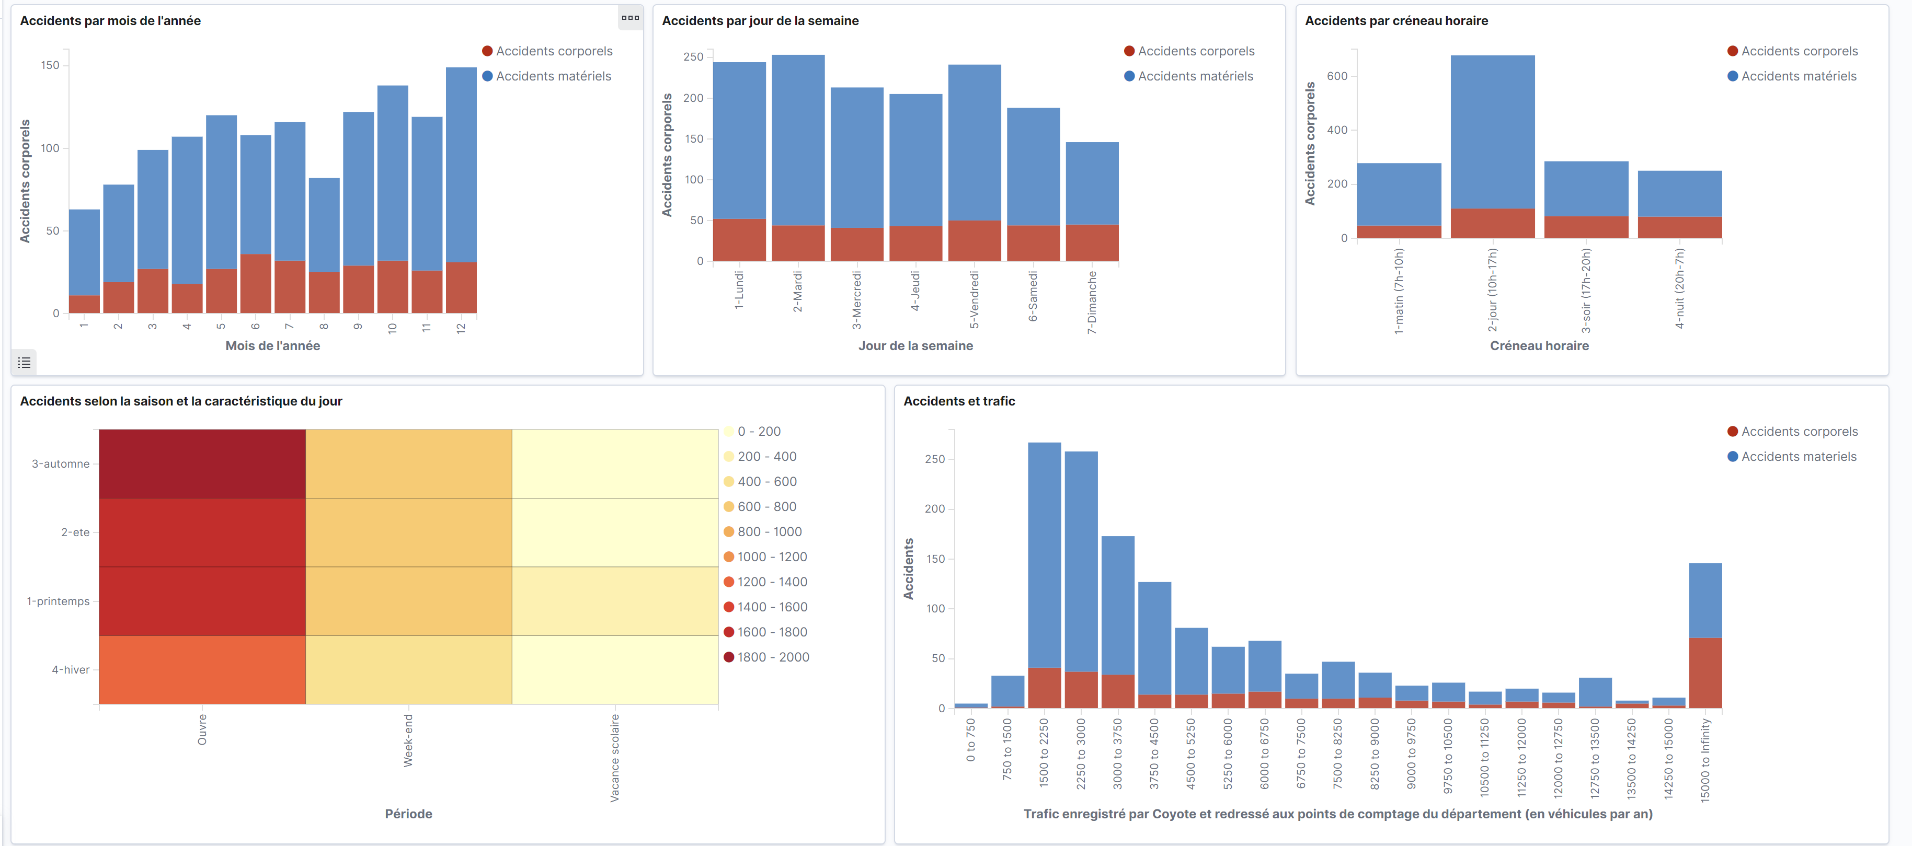The width and height of the screenshot is (1912, 846).
Task: Click the 1800 - 2000 heatmap legend entry
Action: [x=766, y=657]
